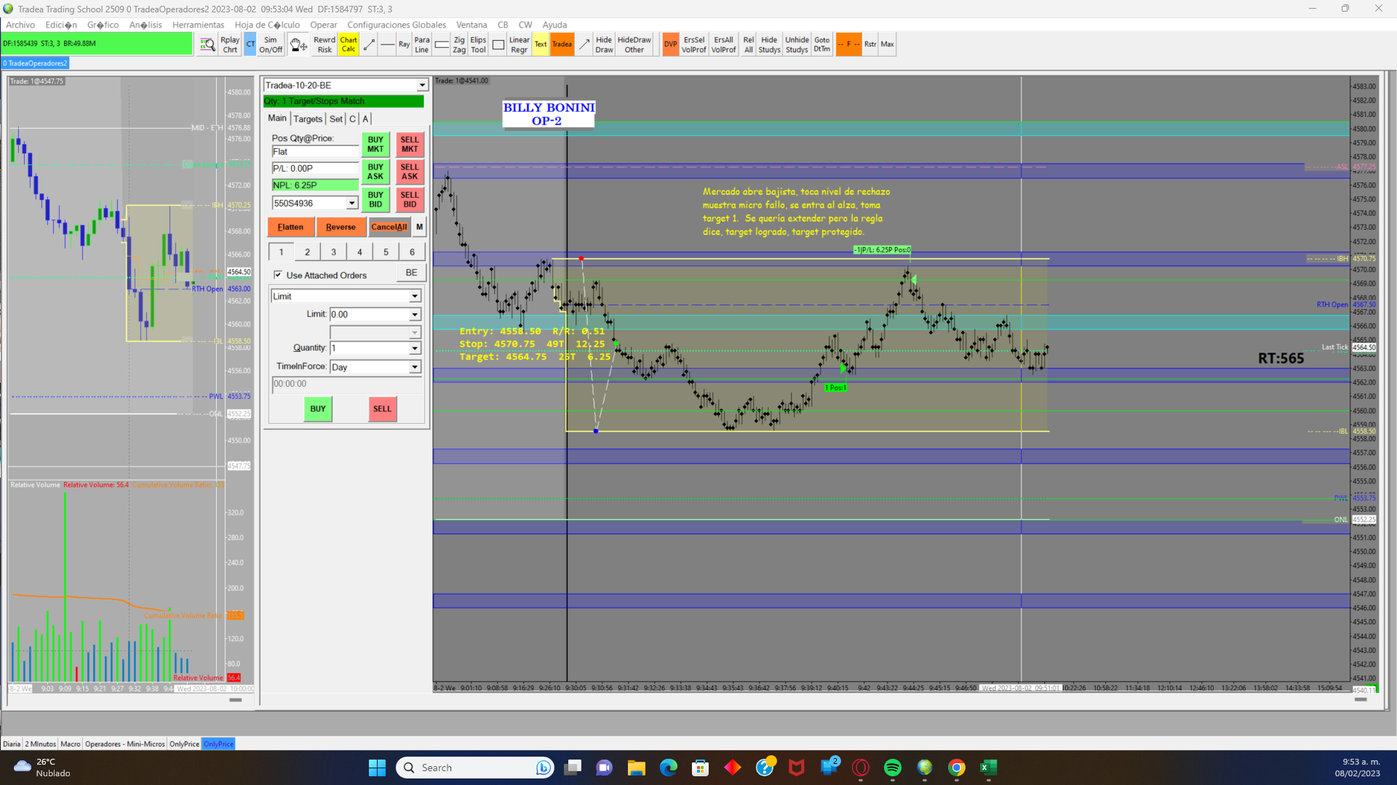Open the TimeInForce Day dropdown
1397x785 pixels.
tap(415, 367)
